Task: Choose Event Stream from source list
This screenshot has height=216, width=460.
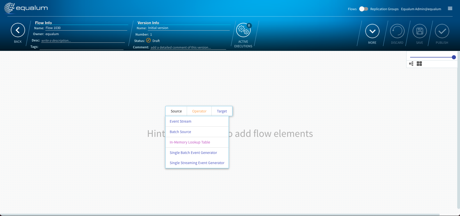Action: (x=197, y=121)
